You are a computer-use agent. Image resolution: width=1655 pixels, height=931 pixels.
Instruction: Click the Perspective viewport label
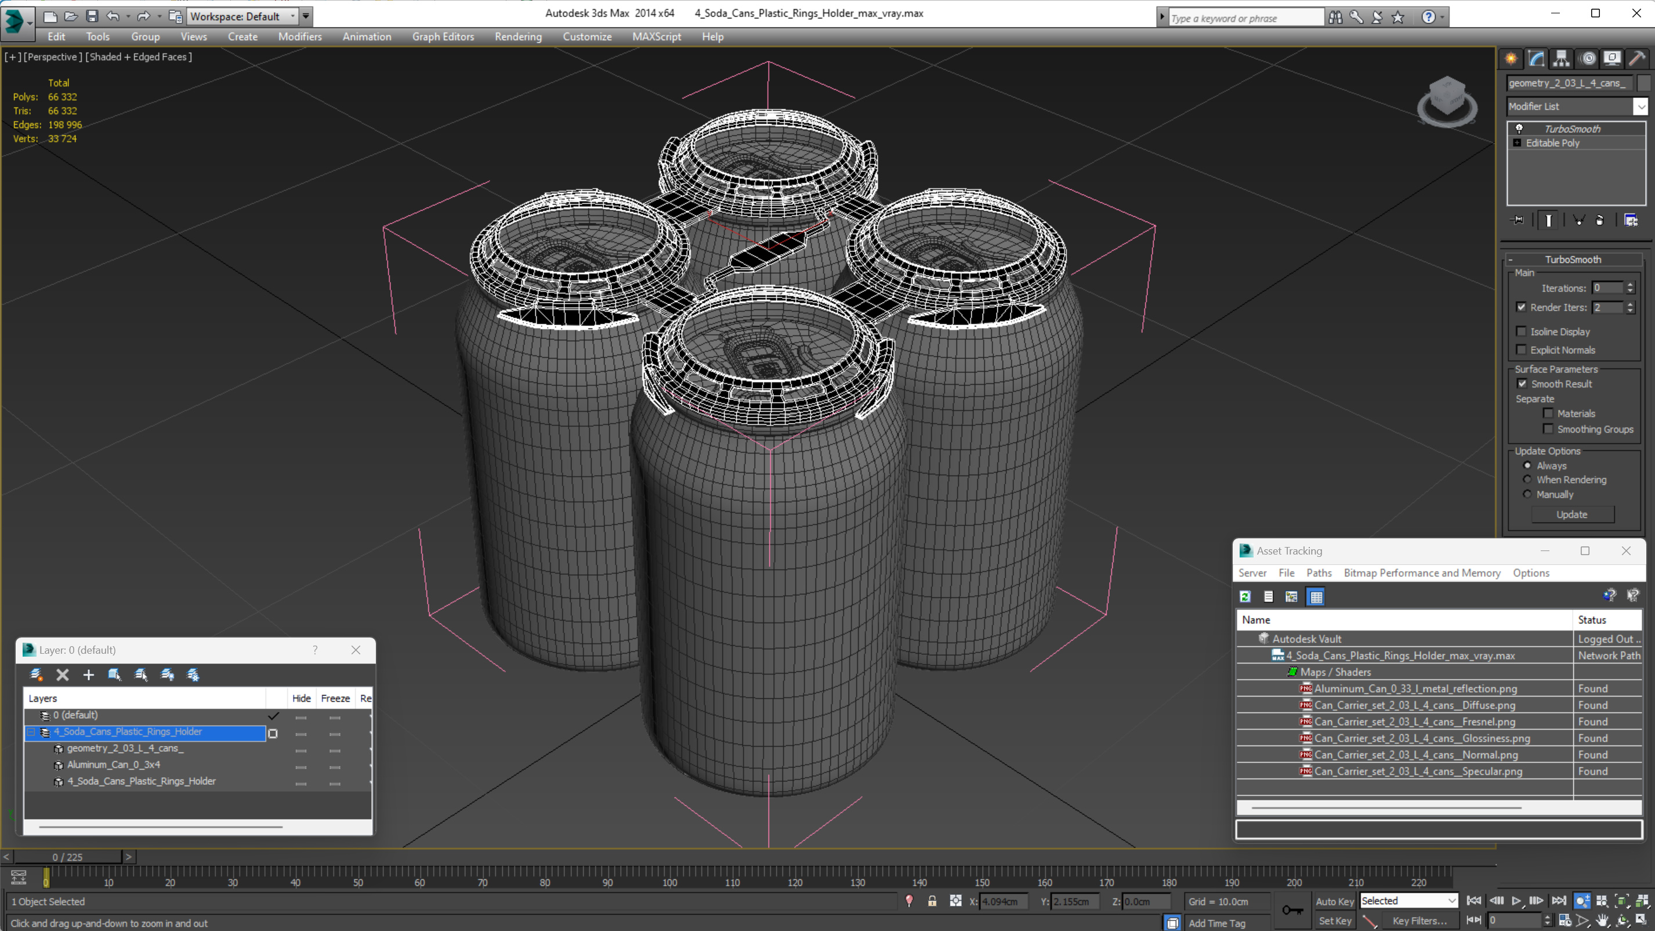53,56
